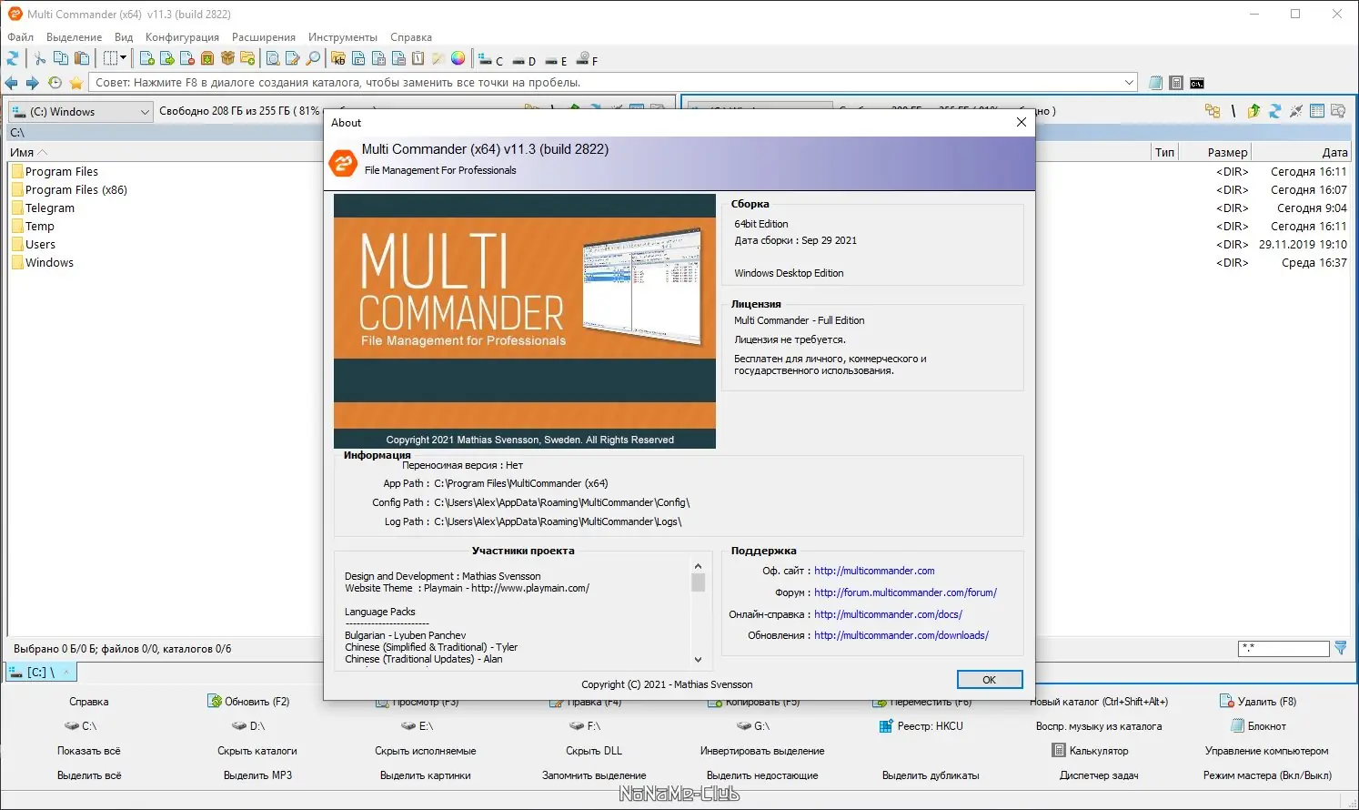Viewport: 1359px width, 810px height.
Task: Select the Program Files (x86) folder
Action: pyautogui.click(x=76, y=189)
